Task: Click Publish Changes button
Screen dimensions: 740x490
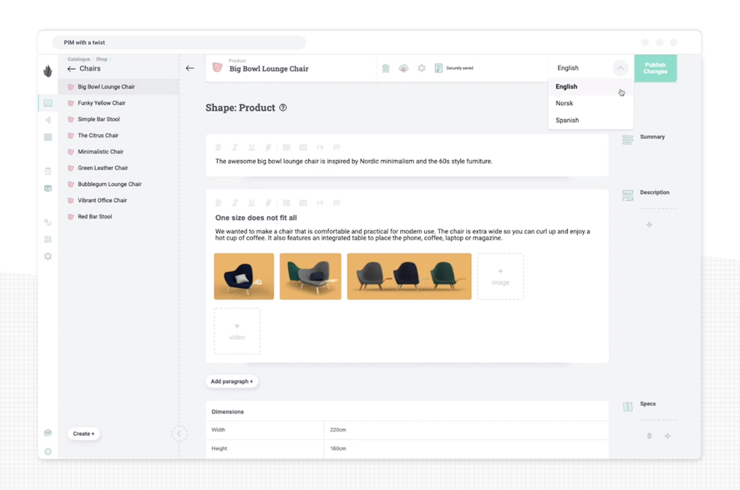Action: click(x=655, y=69)
